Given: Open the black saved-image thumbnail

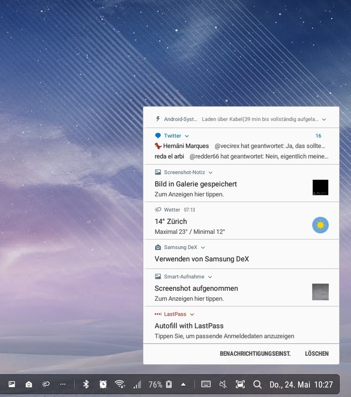Looking at the screenshot, I should 320,187.
